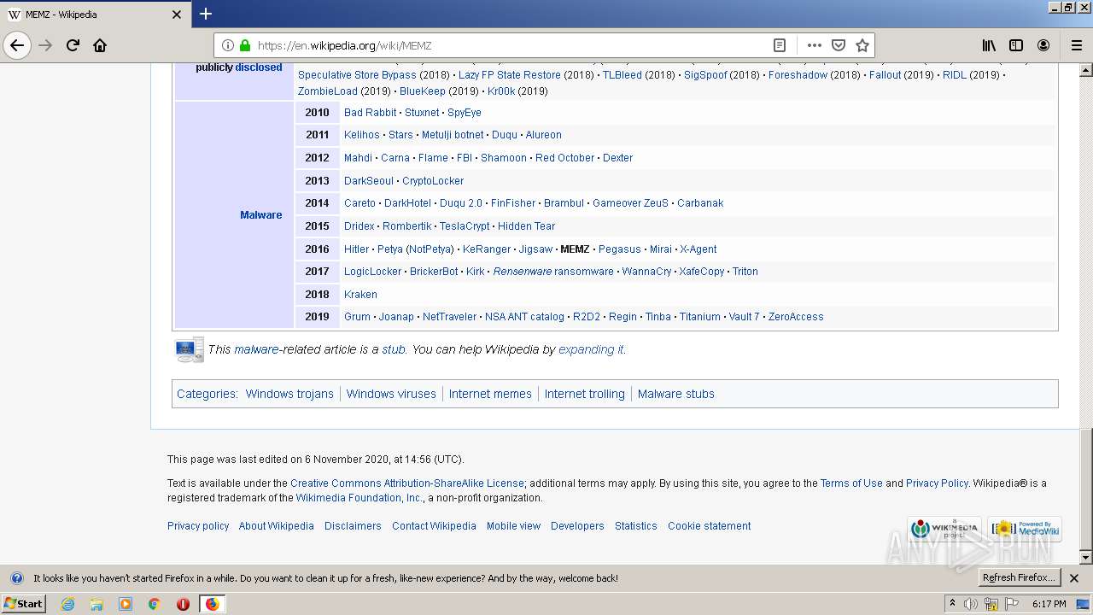Save page to Pocket
1093x615 pixels.
(x=839, y=45)
